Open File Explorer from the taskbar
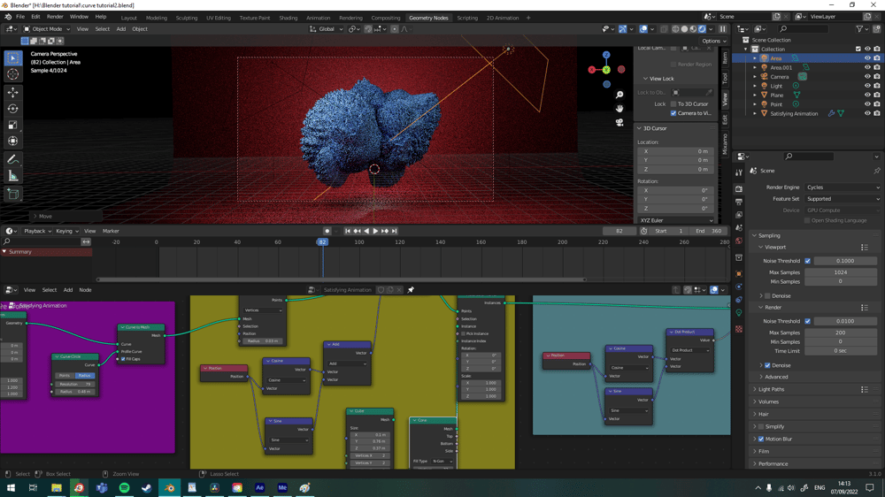Image resolution: width=885 pixels, height=497 pixels. click(x=57, y=487)
